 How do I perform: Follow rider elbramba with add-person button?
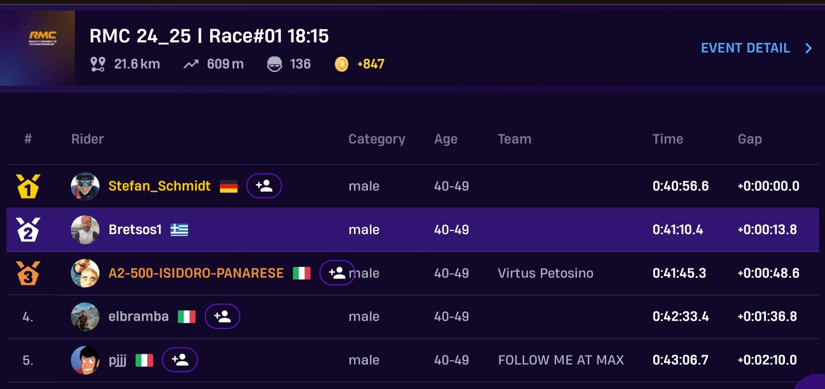222,316
